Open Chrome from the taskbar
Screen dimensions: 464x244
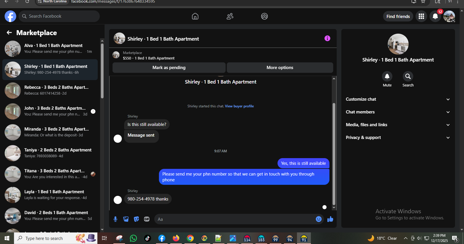point(190,238)
